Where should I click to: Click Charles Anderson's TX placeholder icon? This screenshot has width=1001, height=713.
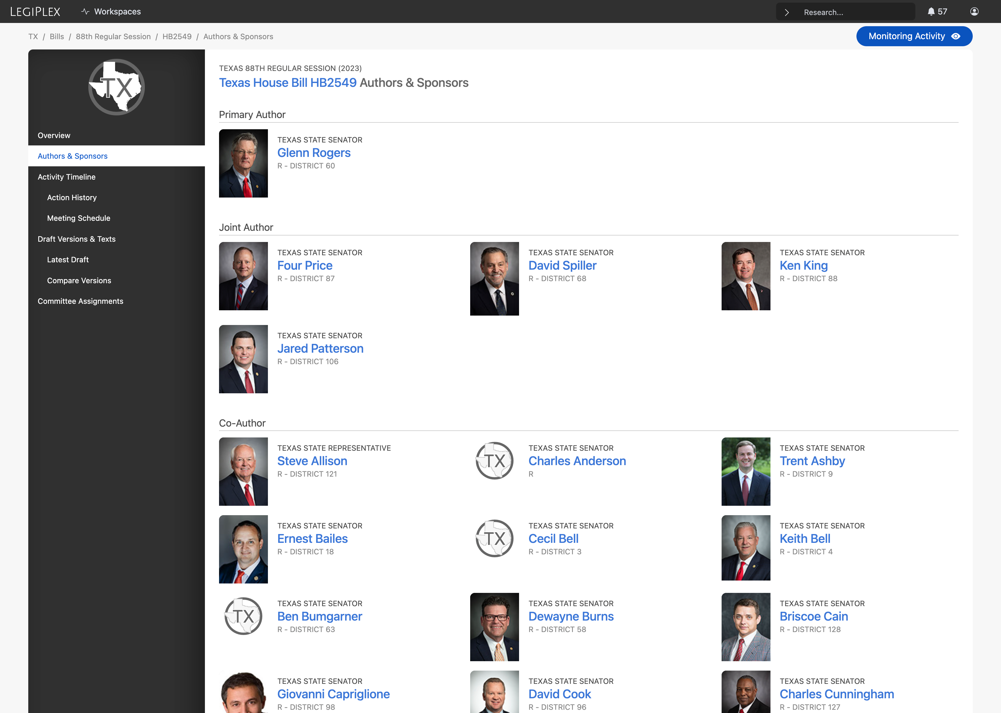click(x=494, y=460)
